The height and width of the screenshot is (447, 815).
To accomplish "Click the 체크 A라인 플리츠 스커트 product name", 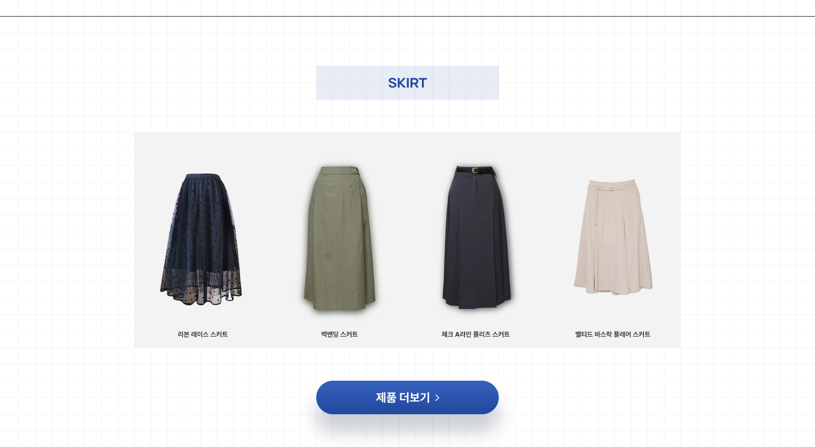I will 476,334.
